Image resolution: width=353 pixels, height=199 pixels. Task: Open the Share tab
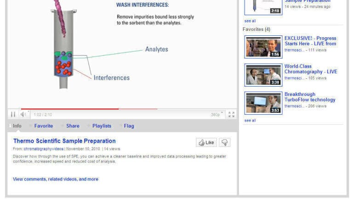73,126
